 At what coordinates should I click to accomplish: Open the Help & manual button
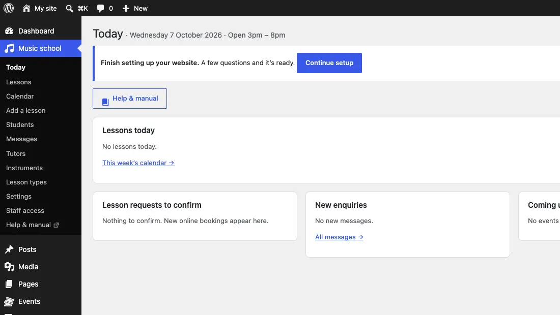[130, 99]
